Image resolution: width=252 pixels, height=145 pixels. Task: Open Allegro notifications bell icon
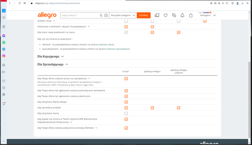(x=182, y=15)
